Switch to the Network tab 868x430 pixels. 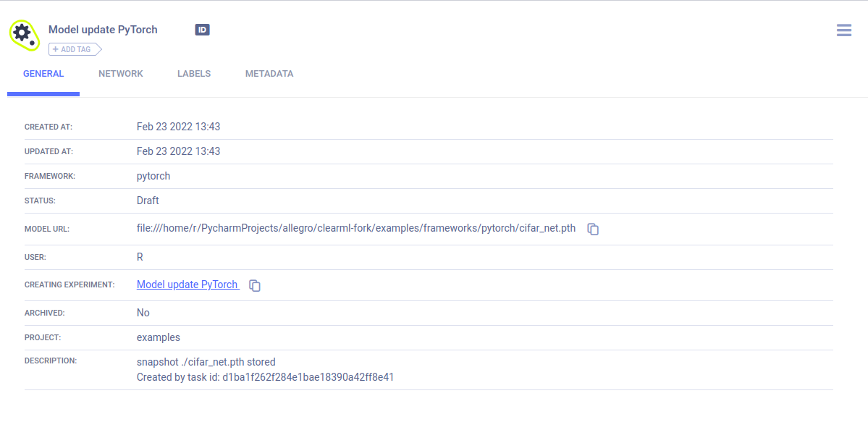[121, 74]
